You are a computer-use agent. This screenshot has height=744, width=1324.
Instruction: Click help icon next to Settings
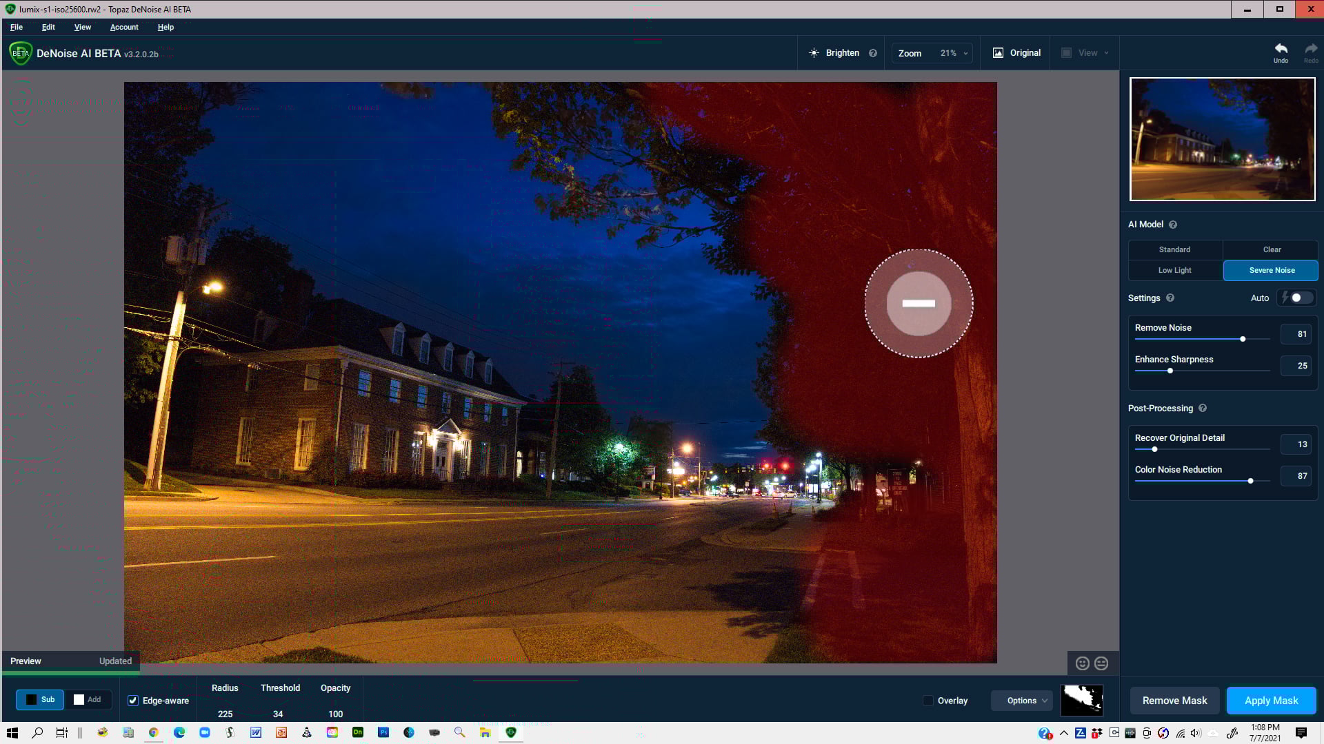[1170, 298]
